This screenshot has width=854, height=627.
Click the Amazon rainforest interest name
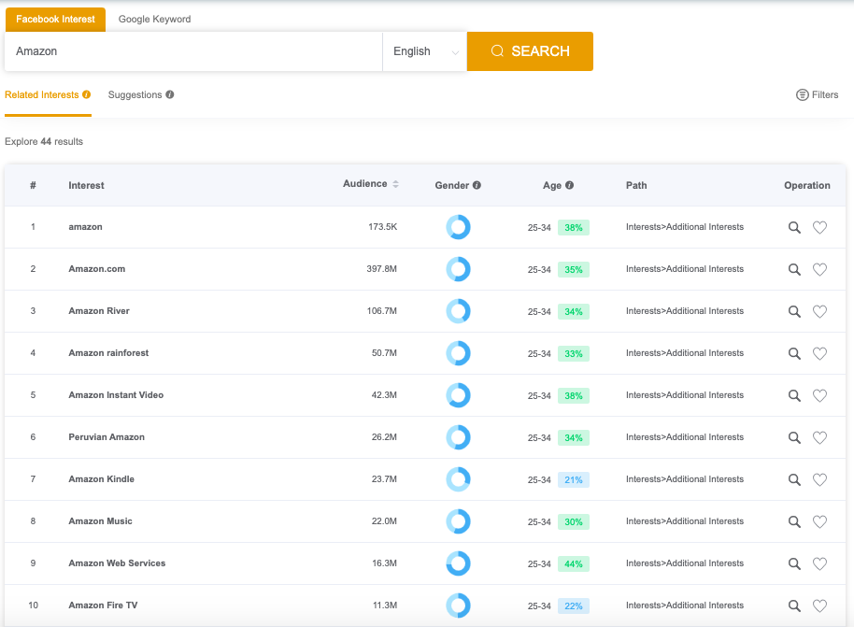pos(108,353)
